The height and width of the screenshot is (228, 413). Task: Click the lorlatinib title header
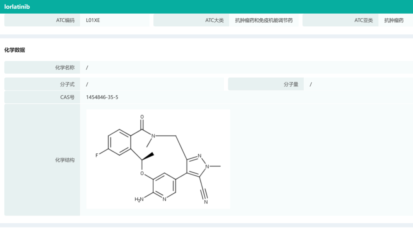click(x=17, y=6)
